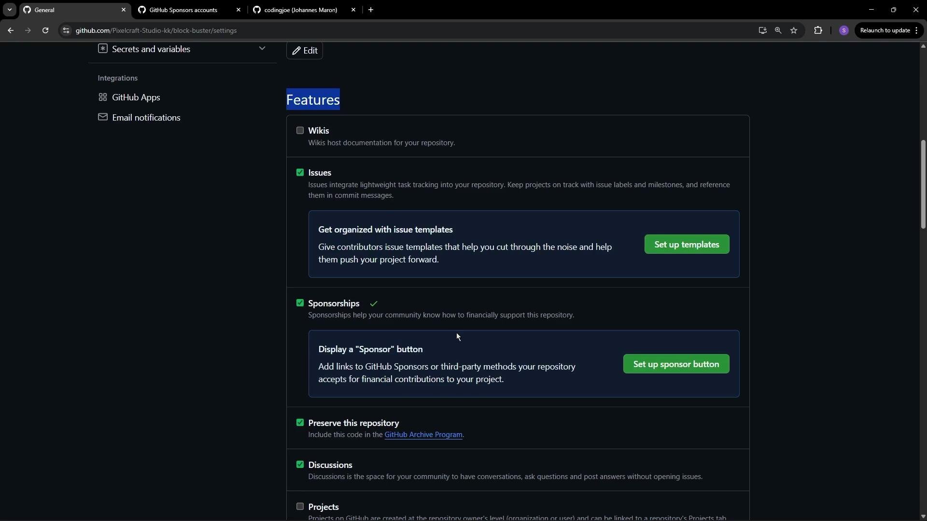Image resolution: width=927 pixels, height=521 pixels.
Task: Expand the Secrets and variables chevron
Action: tap(262, 48)
